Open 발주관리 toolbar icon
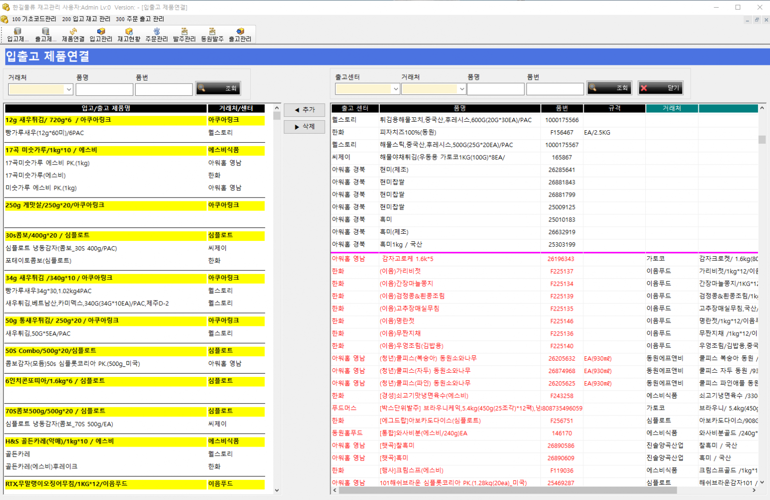The width and height of the screenshot is (770, 500). pos(184,35)
